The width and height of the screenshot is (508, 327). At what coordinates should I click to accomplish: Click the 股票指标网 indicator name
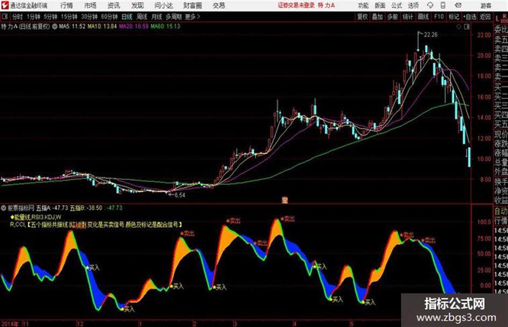(21, 208)
